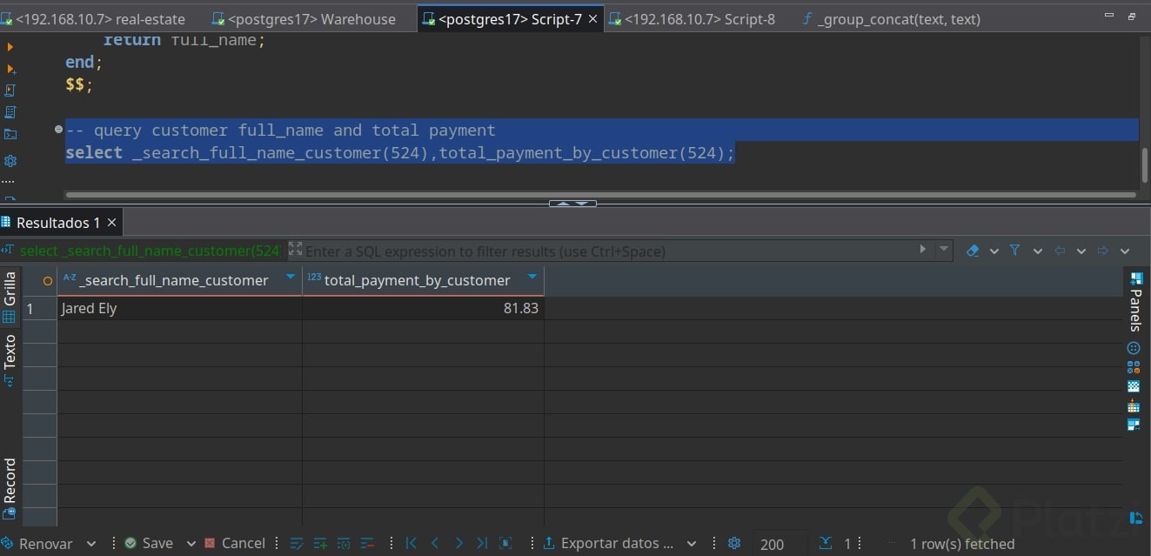Toggle the Record view mode
Image resolution: width=1151 pixels, height=556 pixels.
[x=10, y=488]
